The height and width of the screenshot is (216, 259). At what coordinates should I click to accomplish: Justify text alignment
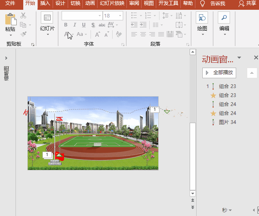[161, 34]
